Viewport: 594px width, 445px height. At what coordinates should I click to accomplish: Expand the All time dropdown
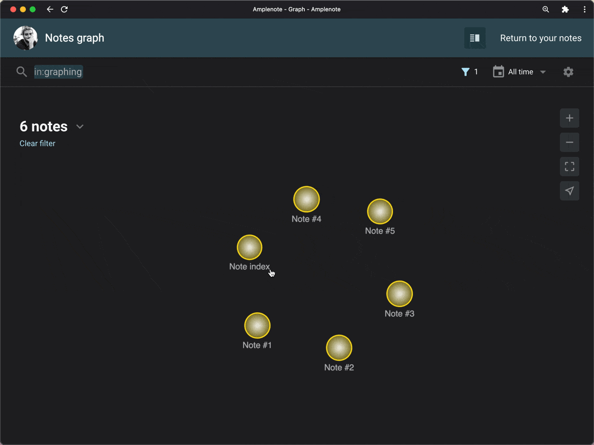527,72
